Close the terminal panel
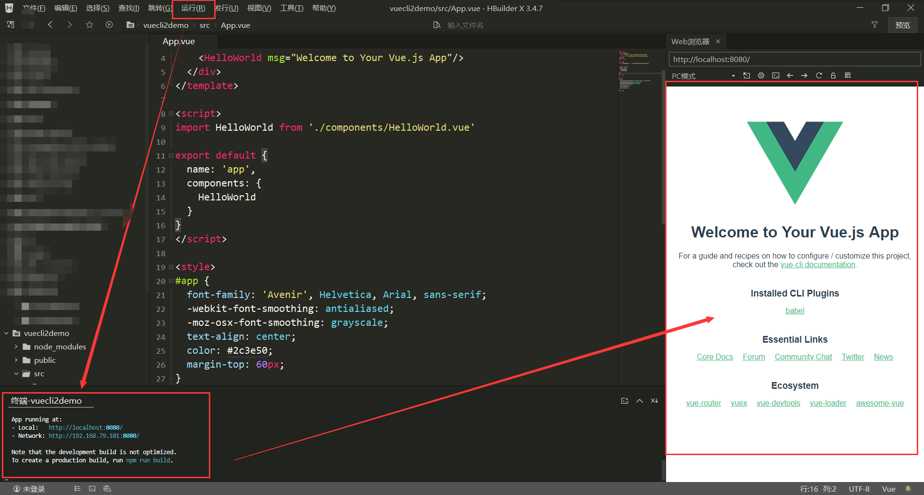Image resolution: width=924 pixels, height=495 pixels. [x=654, y=401]
